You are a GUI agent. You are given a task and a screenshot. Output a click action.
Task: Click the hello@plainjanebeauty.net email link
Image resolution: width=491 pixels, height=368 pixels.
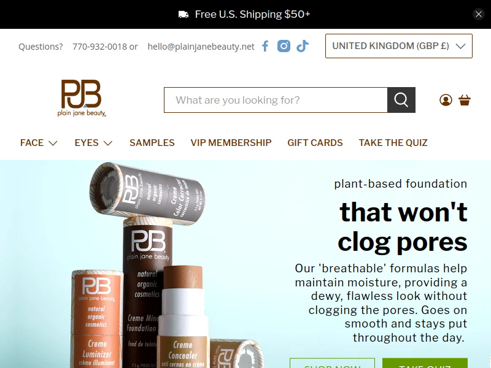(x=201, y=47)
